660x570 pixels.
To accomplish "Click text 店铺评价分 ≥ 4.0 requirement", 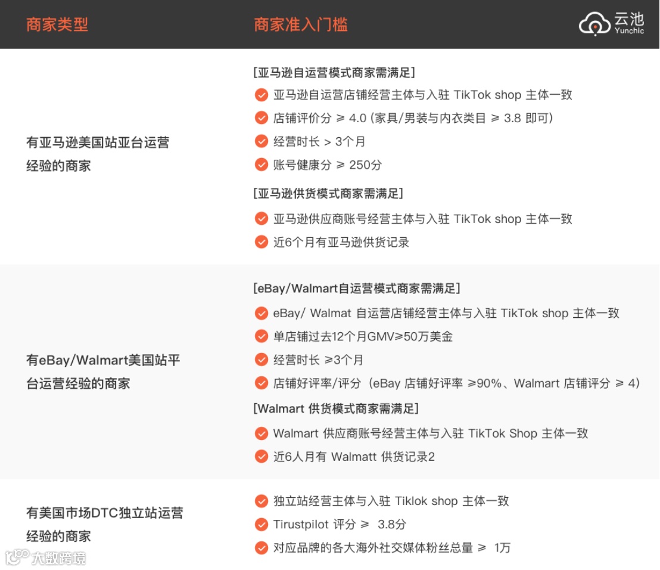I will (x=413, y=118).
